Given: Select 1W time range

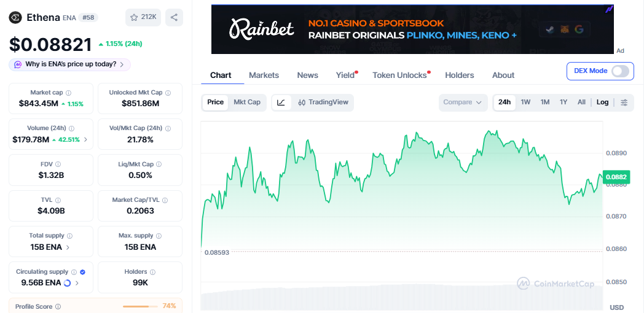Looking at the screenshot, I should (x=525, y=102).
